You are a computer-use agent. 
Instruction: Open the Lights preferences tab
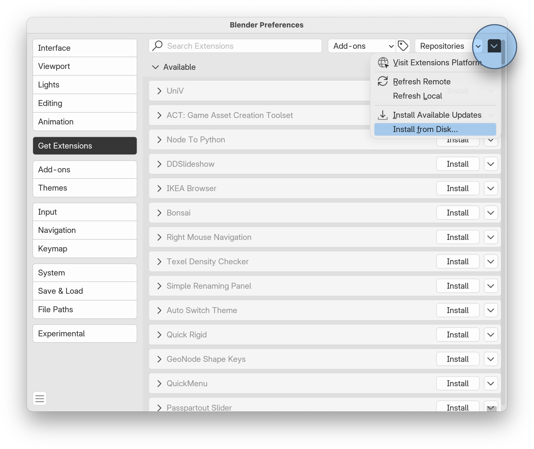(x=85, y=85)
